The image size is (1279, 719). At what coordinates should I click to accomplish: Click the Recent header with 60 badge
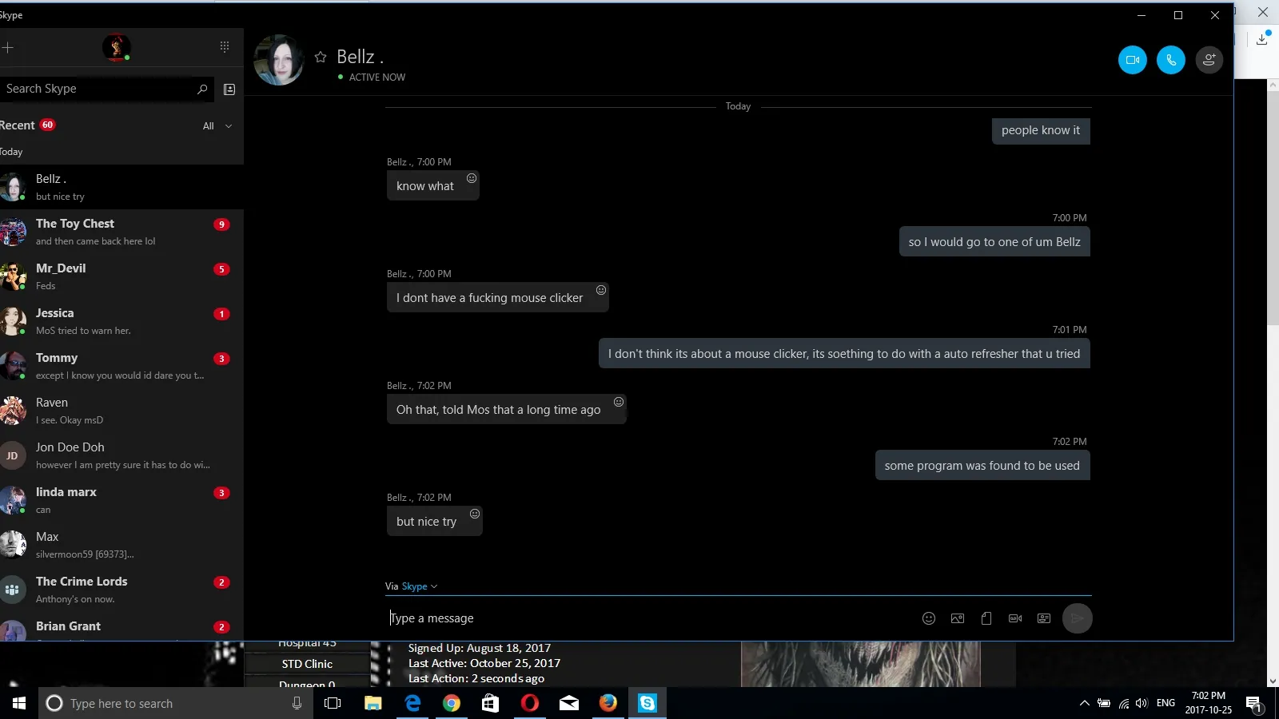(28, 125)
